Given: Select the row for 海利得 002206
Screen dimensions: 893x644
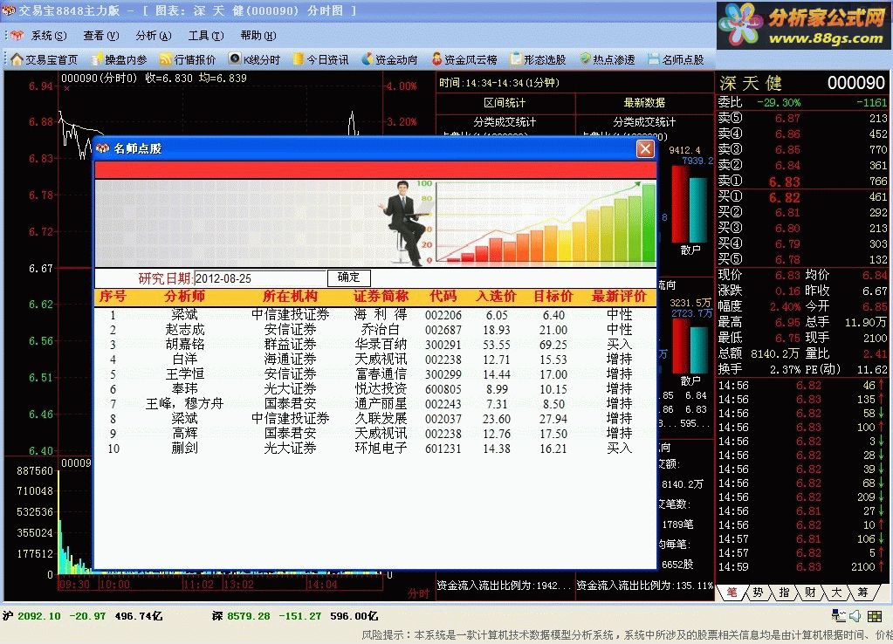Looking at the screenshot, I should (375, 315).
